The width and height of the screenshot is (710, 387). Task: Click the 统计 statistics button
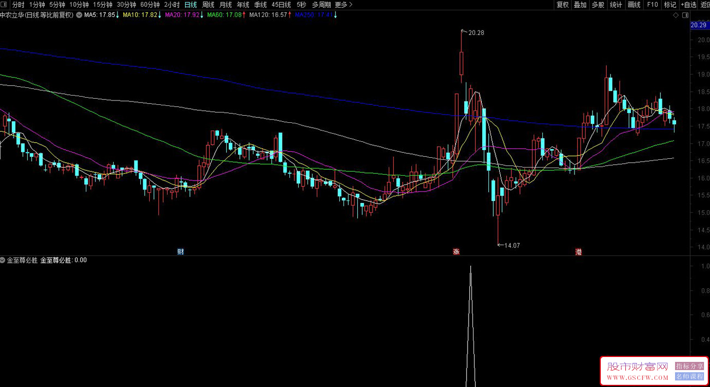[616, 5]
